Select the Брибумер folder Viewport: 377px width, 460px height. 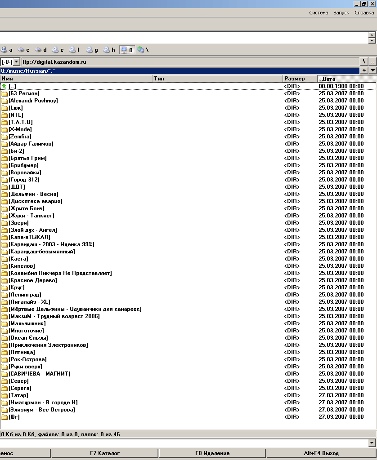188,165
